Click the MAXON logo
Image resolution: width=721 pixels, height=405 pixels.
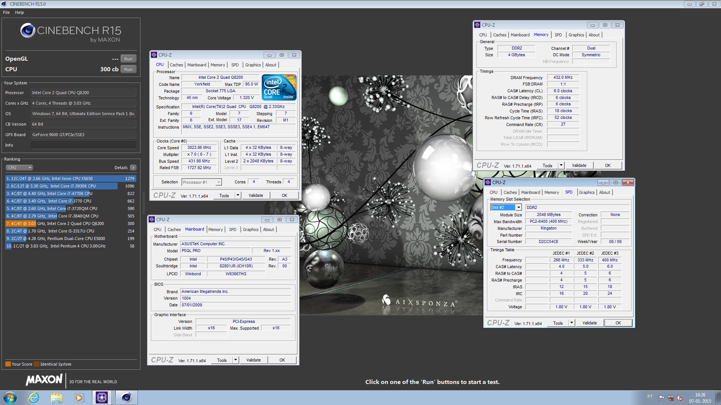pyautogui.click(x=44, y=380)
